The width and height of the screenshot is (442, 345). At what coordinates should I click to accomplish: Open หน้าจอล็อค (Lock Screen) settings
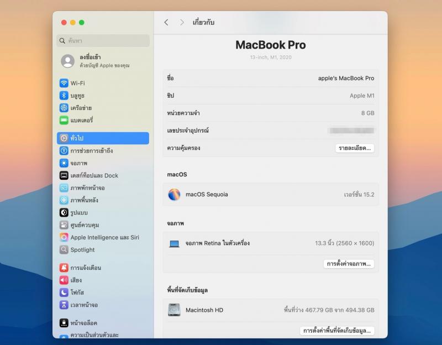[x=103, y=323]
